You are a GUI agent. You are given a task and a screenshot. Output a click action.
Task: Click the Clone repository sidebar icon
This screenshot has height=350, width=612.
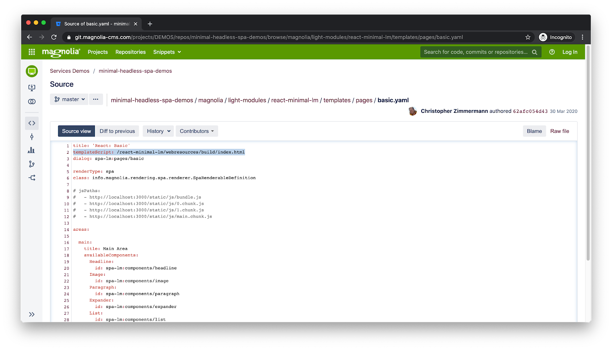[x=32, y=88]
